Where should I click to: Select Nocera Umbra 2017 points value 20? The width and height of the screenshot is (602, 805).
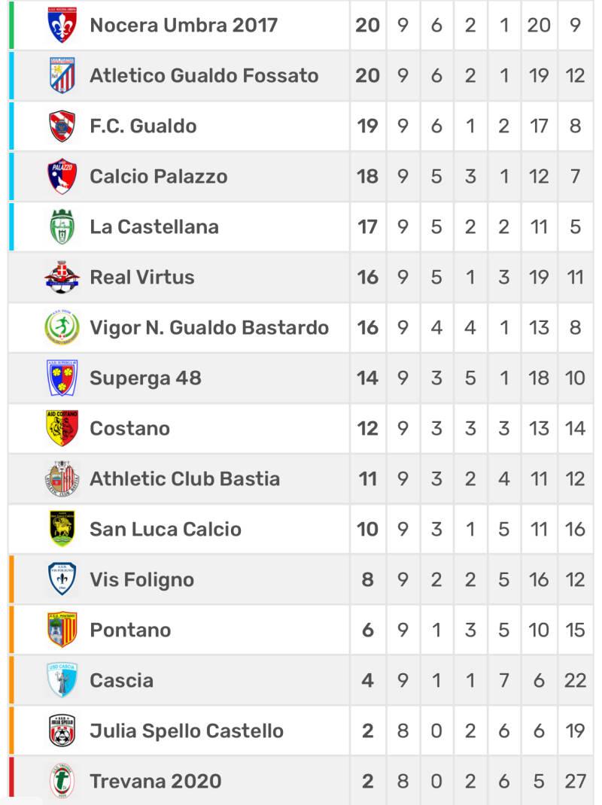click(x=367, y=25)
